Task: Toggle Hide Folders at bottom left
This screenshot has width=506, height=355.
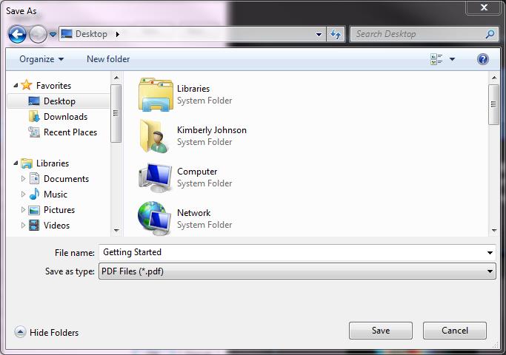Action: [x=47, y=333]
